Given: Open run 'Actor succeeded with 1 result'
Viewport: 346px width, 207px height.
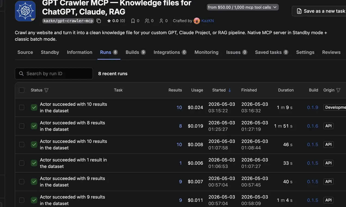Looking at the screenshot, I should click(73, 163).
